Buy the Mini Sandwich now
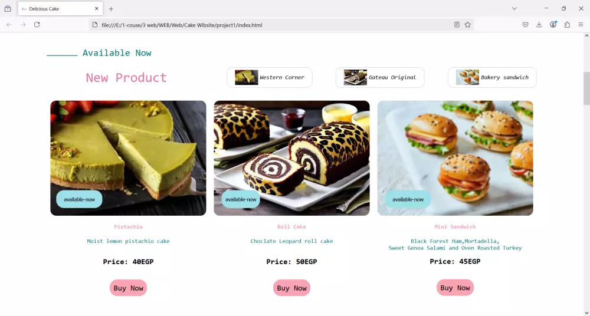The image size is (590, 316). click(455, 288)
